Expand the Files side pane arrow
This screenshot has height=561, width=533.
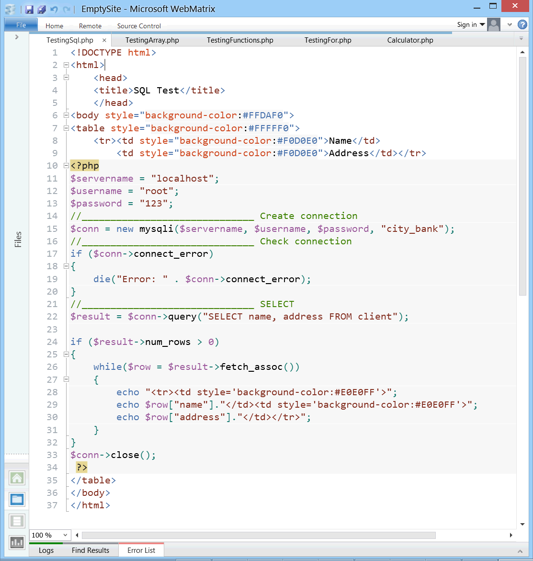16,37
